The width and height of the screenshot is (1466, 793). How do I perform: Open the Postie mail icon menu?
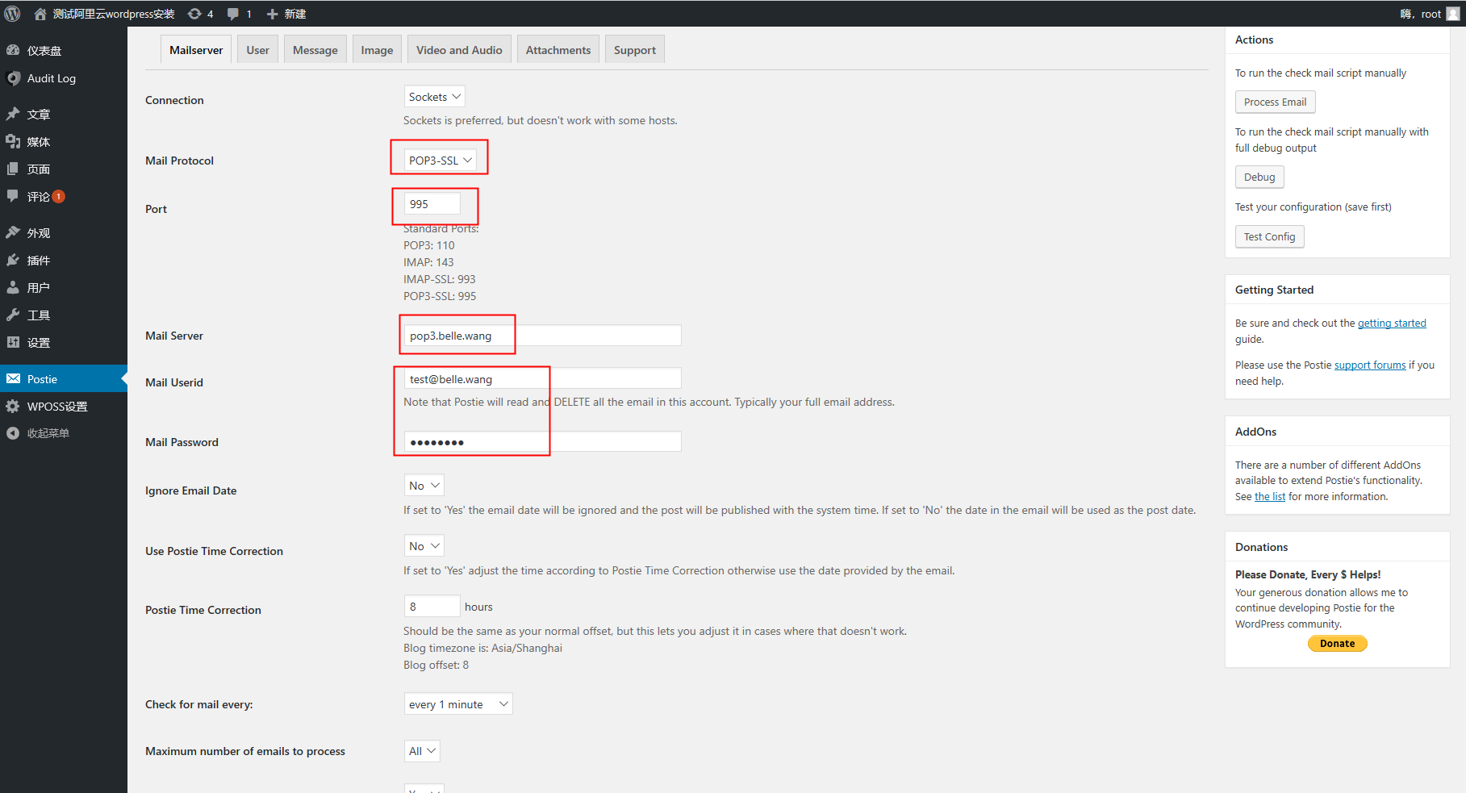(14, 379)
